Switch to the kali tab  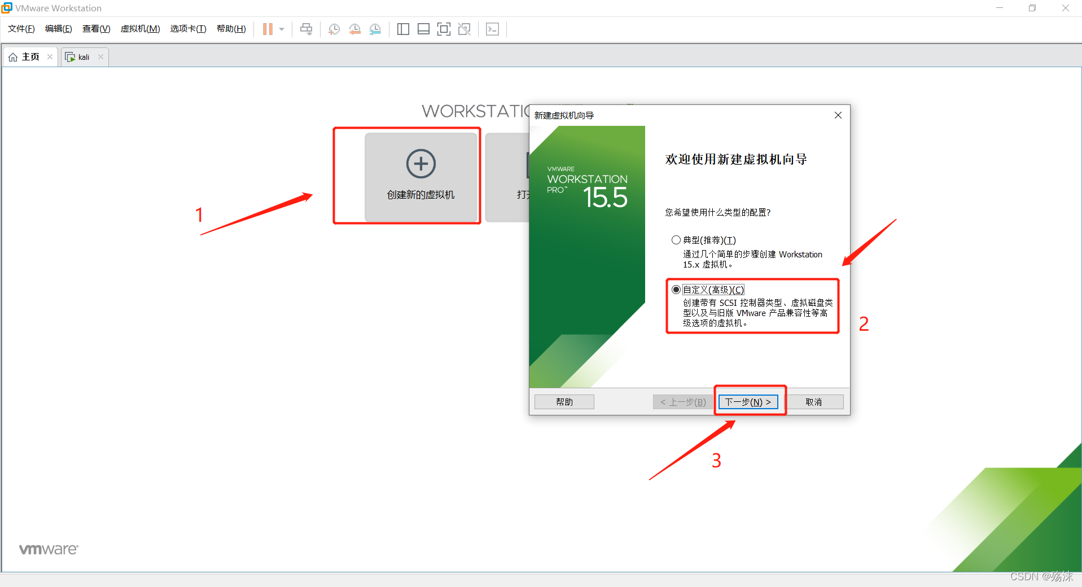[x=83, y=57]
